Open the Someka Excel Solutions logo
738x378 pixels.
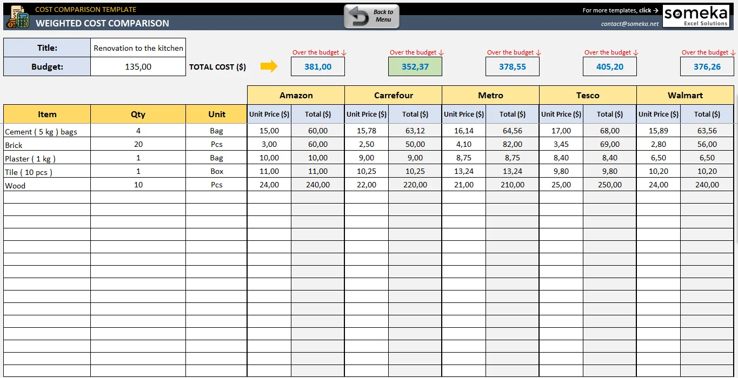coord(696,16)
